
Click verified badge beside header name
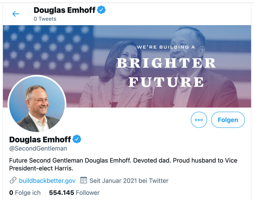[x=101, y=10]
